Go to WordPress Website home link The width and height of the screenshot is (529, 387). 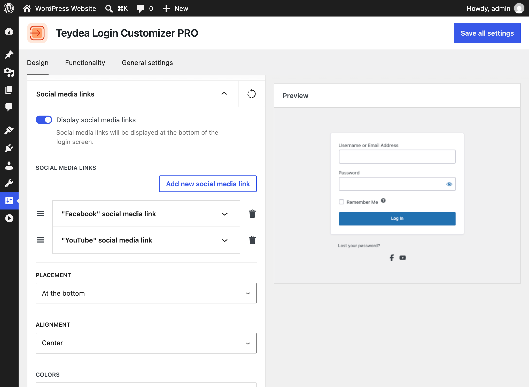[59, 8]
